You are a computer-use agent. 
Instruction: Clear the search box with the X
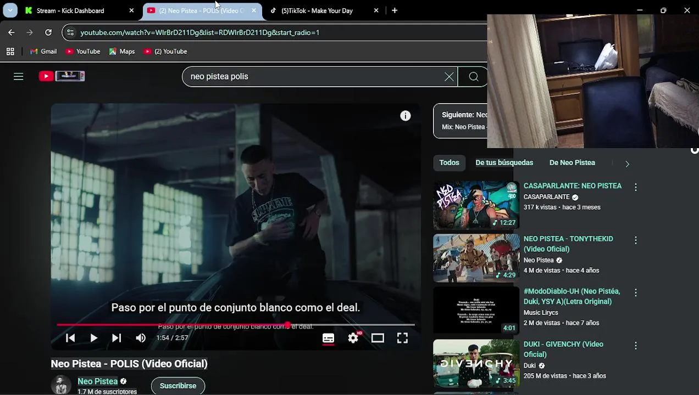[449, 77]
